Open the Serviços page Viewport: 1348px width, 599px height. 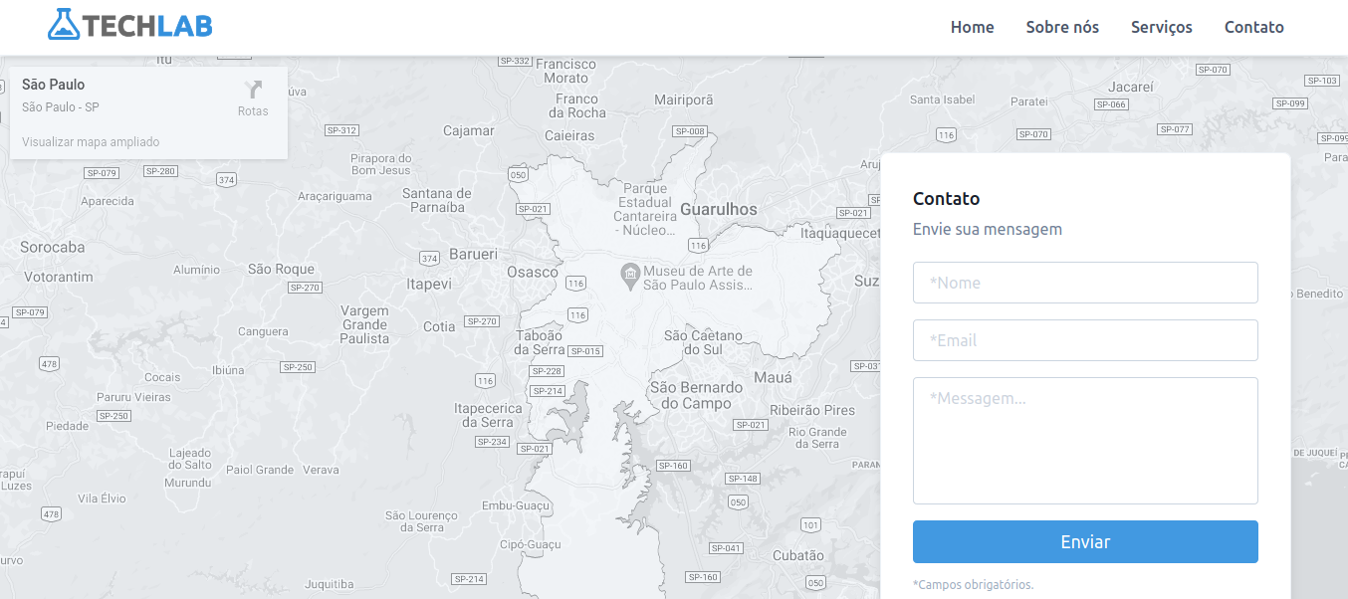click(1161, 27)
